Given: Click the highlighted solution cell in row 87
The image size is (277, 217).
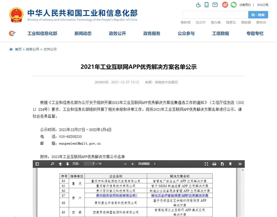Looking at the screenshot, I should point(180,196).
